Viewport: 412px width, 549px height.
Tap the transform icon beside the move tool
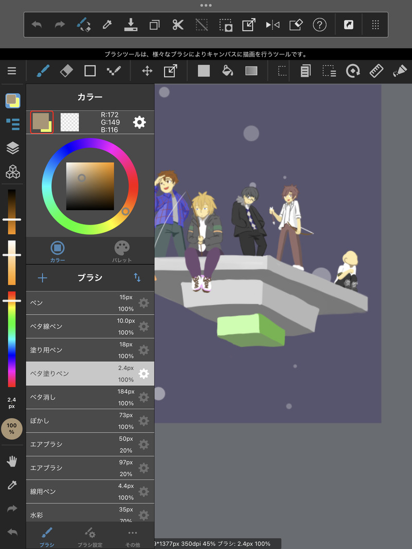point(170,71)
